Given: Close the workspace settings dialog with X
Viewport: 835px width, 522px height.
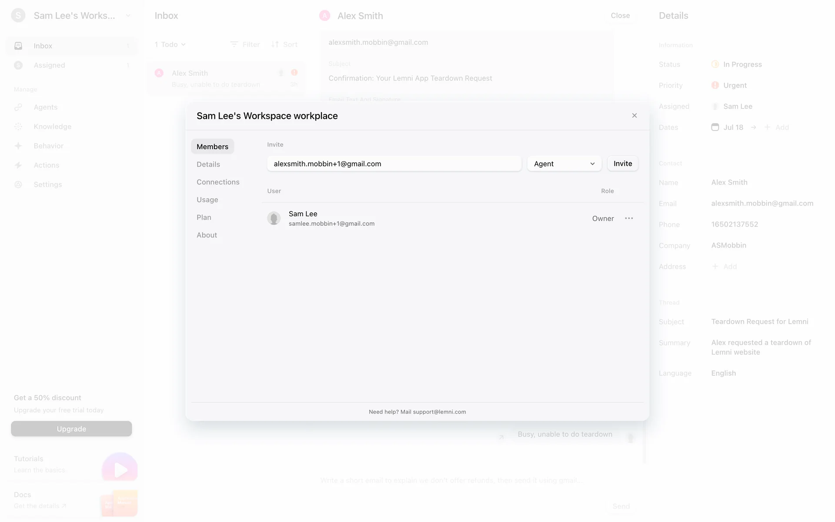Looking at the screenshot, I should [635, 116].
